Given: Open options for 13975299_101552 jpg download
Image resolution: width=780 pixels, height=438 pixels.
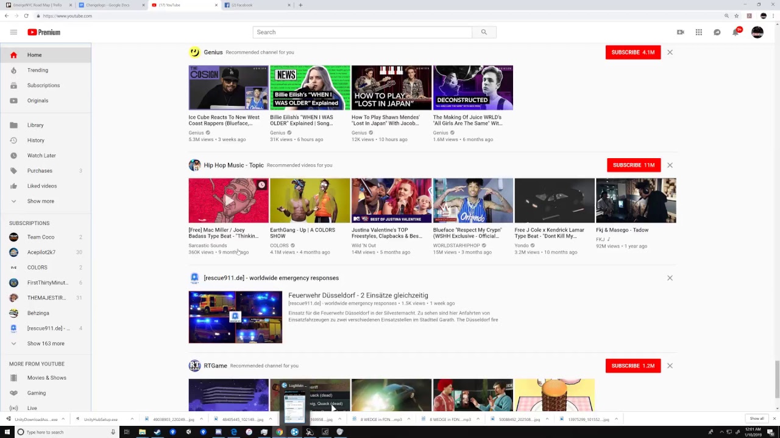Looking at the screenshot, I should pyautogui.click(x=616, y=419).
